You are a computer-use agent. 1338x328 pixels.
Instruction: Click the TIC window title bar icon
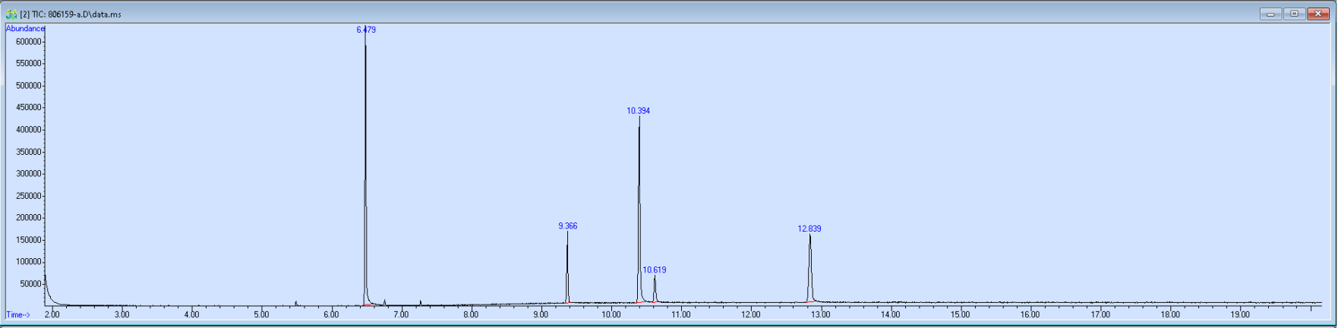coord(11,14)
